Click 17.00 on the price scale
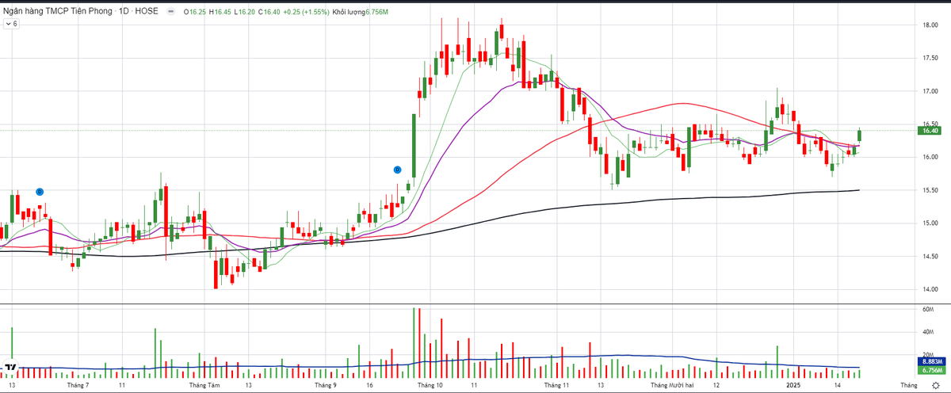The height and width of the screenshot is (393, 951). pyautogui.click(x=929, y=91)
